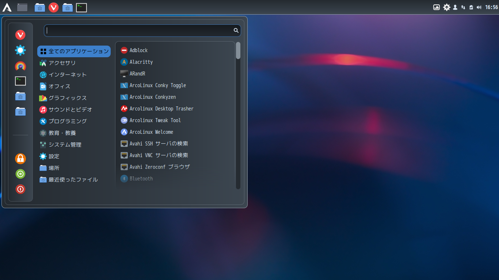Open Arcolinux Tweak Tool
Screen dimensions: 499x280
pyautogui.click(x=175, y=120)
